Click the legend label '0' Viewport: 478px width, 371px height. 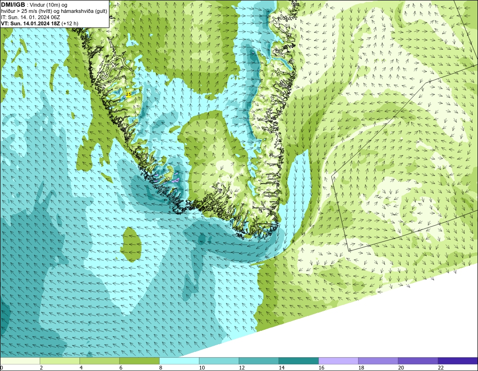tap(1, 368)
